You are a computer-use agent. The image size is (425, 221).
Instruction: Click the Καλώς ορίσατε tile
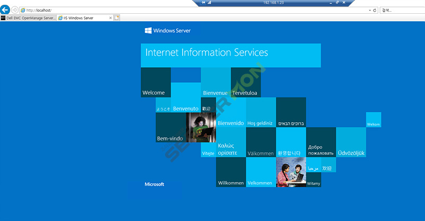231,142
